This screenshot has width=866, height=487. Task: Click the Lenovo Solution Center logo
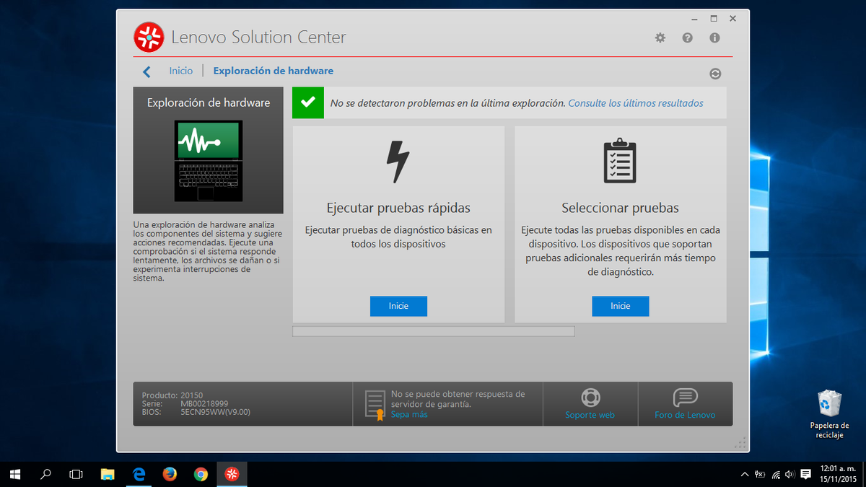click(149, 36)
